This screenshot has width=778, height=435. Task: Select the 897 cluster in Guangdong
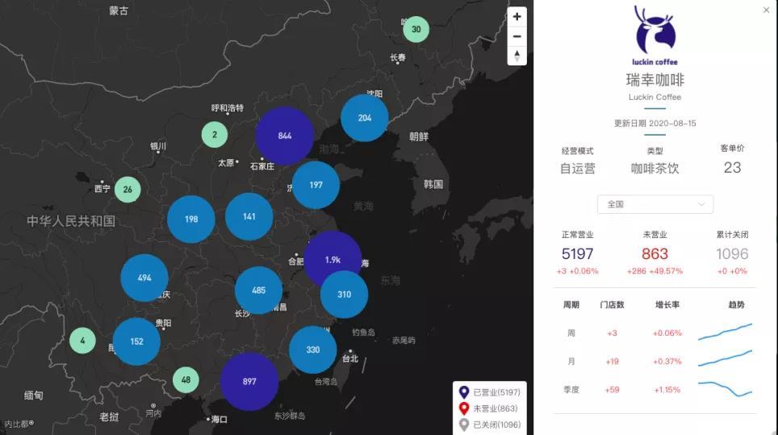click(249, 381)
